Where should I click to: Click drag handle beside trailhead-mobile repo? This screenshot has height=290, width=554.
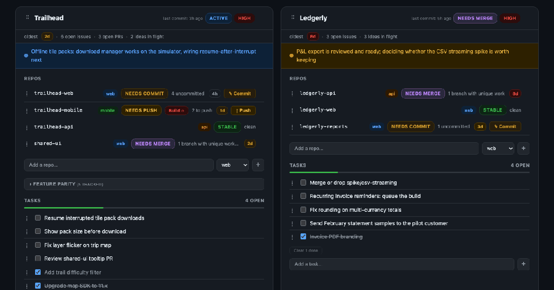27,110
